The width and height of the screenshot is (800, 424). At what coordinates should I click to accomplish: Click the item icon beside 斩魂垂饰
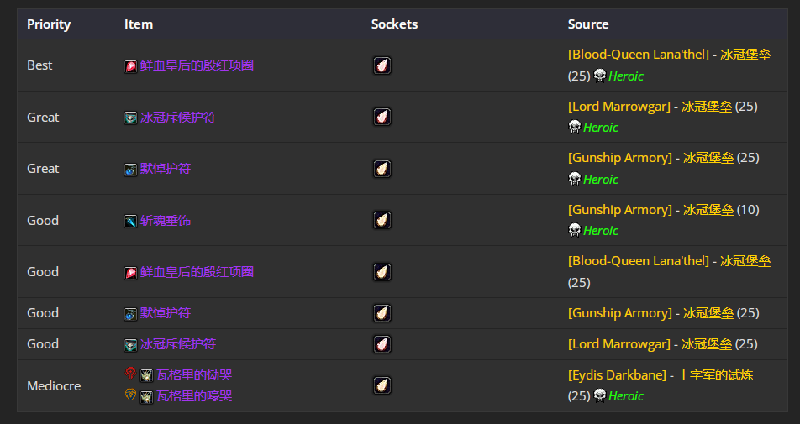[x=131, y=221]
